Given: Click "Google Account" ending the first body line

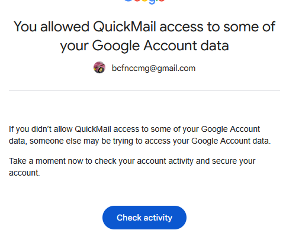Looking at the screenshot, I should (x=230, y=129).
